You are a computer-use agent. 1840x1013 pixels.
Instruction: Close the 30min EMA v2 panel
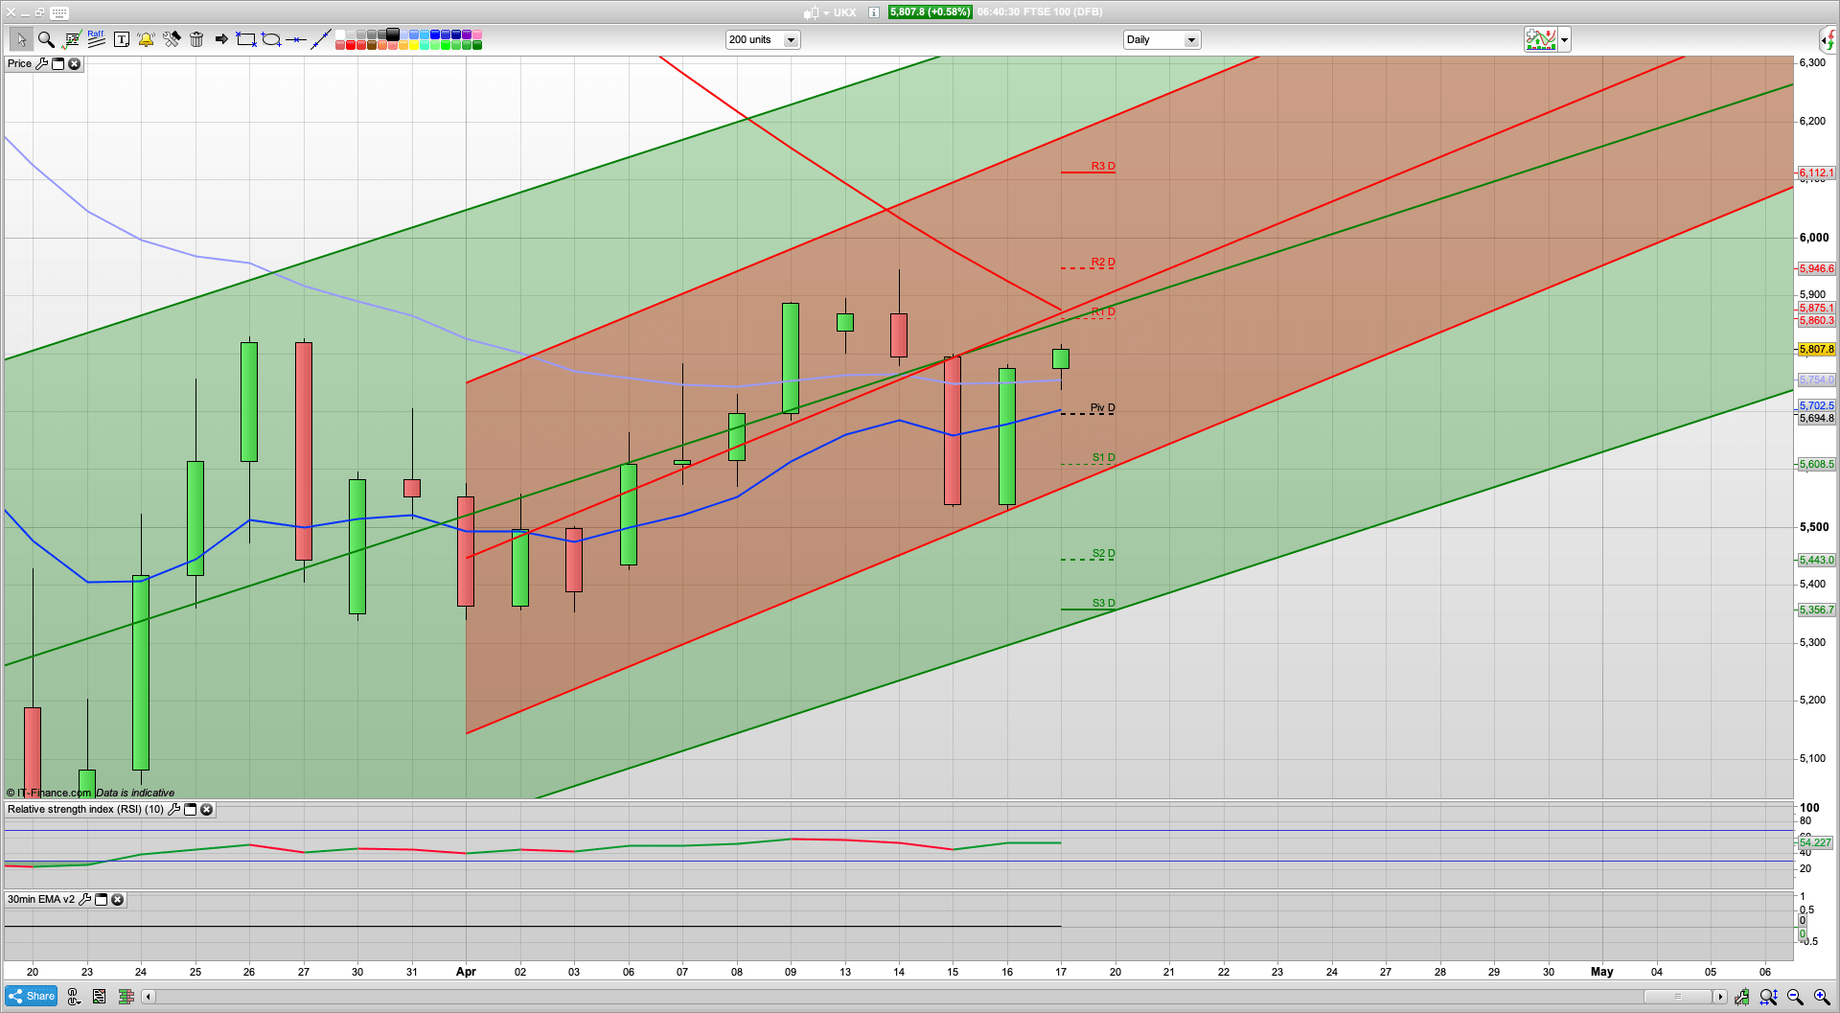point(117,900)
